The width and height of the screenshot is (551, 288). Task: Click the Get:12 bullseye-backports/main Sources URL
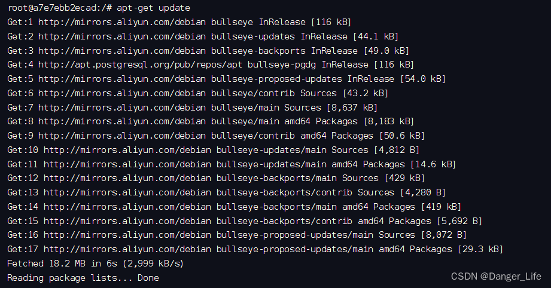coord(125,178)
